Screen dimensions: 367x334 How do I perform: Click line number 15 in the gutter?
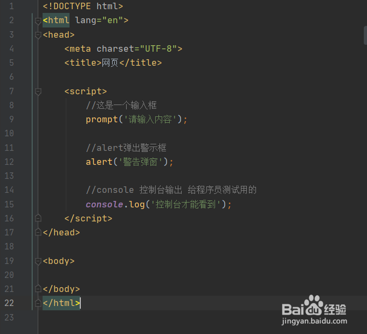(9, 204)
